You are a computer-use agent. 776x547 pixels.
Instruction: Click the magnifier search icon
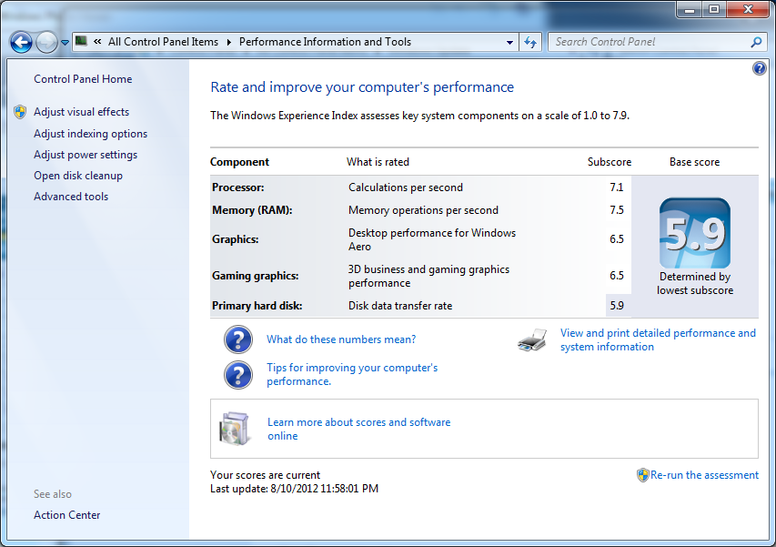click(756, 42)
